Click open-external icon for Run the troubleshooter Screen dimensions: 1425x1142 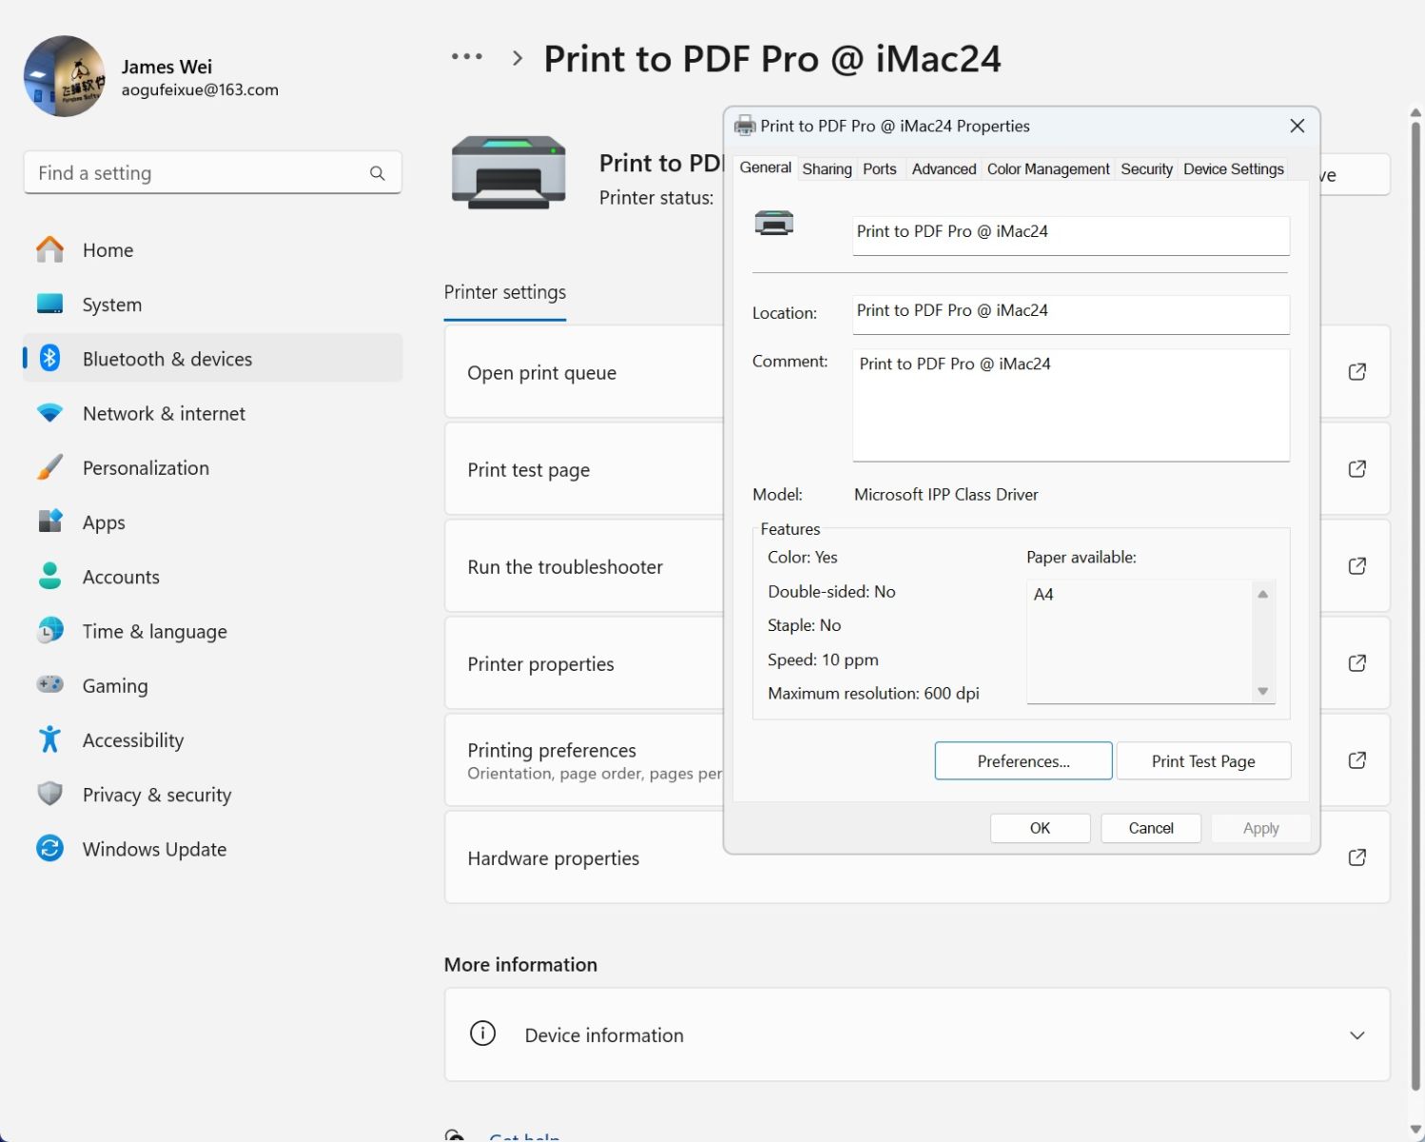point(1357,565)
